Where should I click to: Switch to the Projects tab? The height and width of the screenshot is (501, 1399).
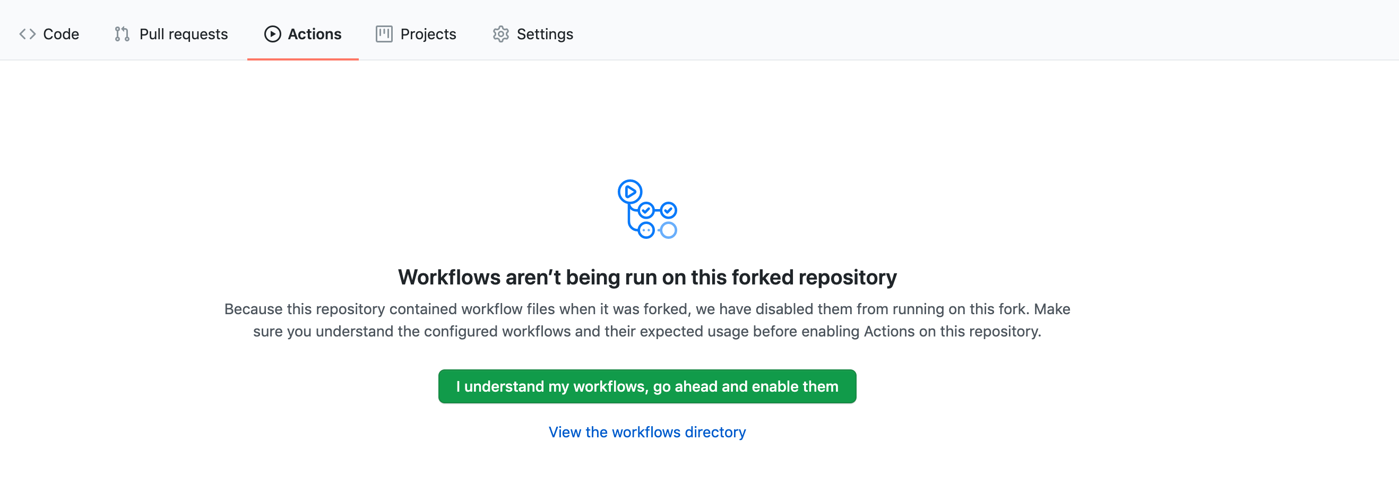click(x=428, y=33)
